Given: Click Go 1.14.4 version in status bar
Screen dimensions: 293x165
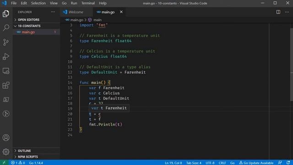Looking at the screenshot, I should pyautogui.click(x=36, y=163).
